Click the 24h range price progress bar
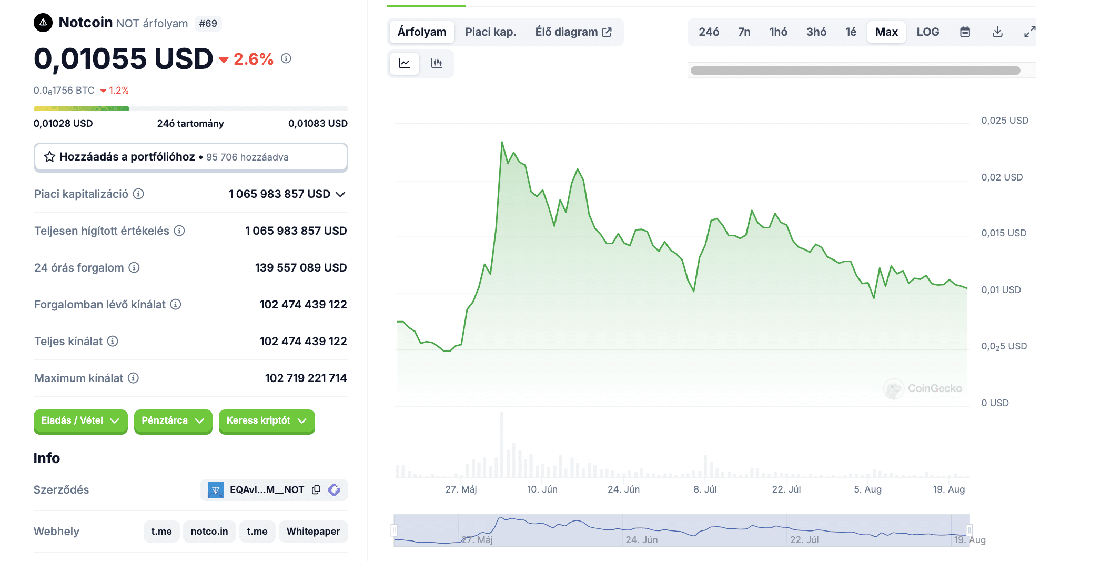This screenshot has height=561, width=1111. click(x=190, y=109)
